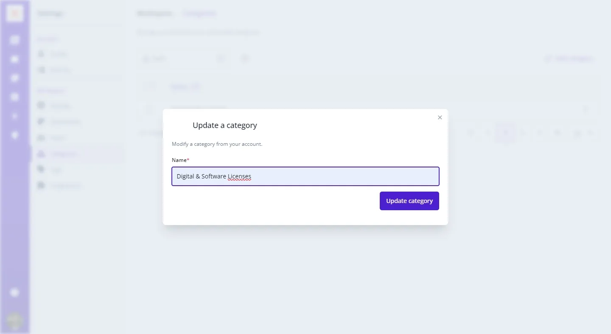Click the Workspace breadcrumb behind the dialog
Viewport: 611px width, 334px height.
(x=154, y=14)
